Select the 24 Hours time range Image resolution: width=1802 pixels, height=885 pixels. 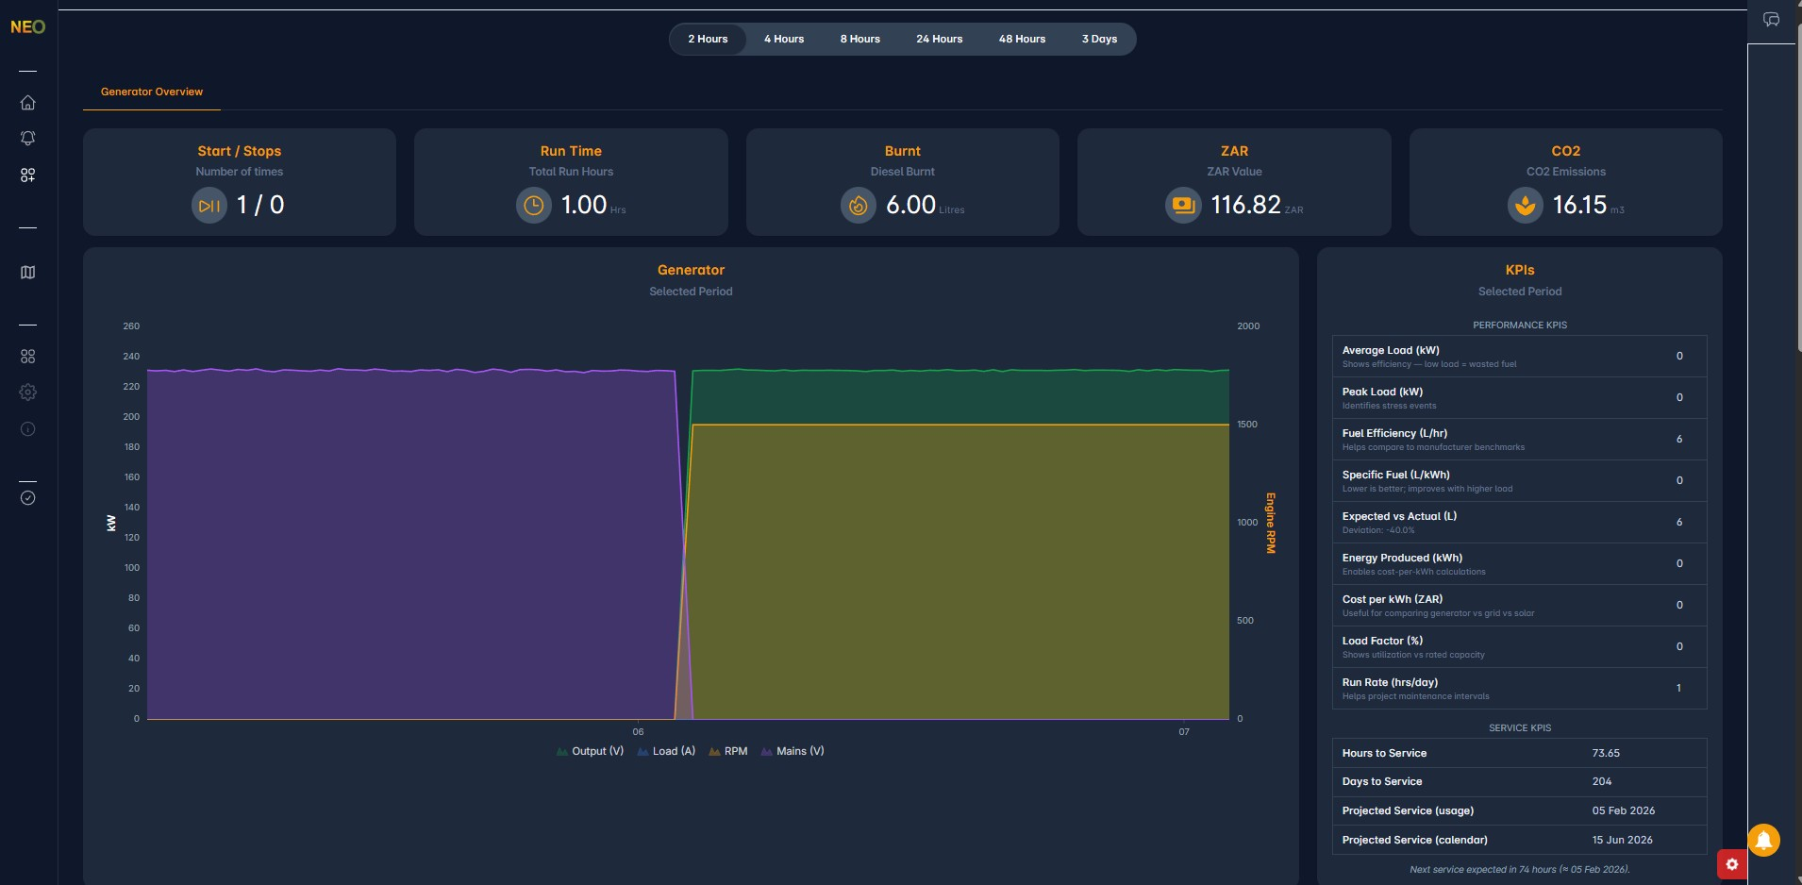tap(939, 39)
